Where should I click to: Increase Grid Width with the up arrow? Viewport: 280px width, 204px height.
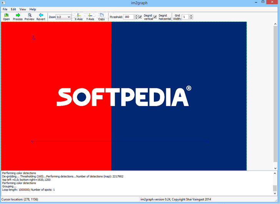[191, 16]
